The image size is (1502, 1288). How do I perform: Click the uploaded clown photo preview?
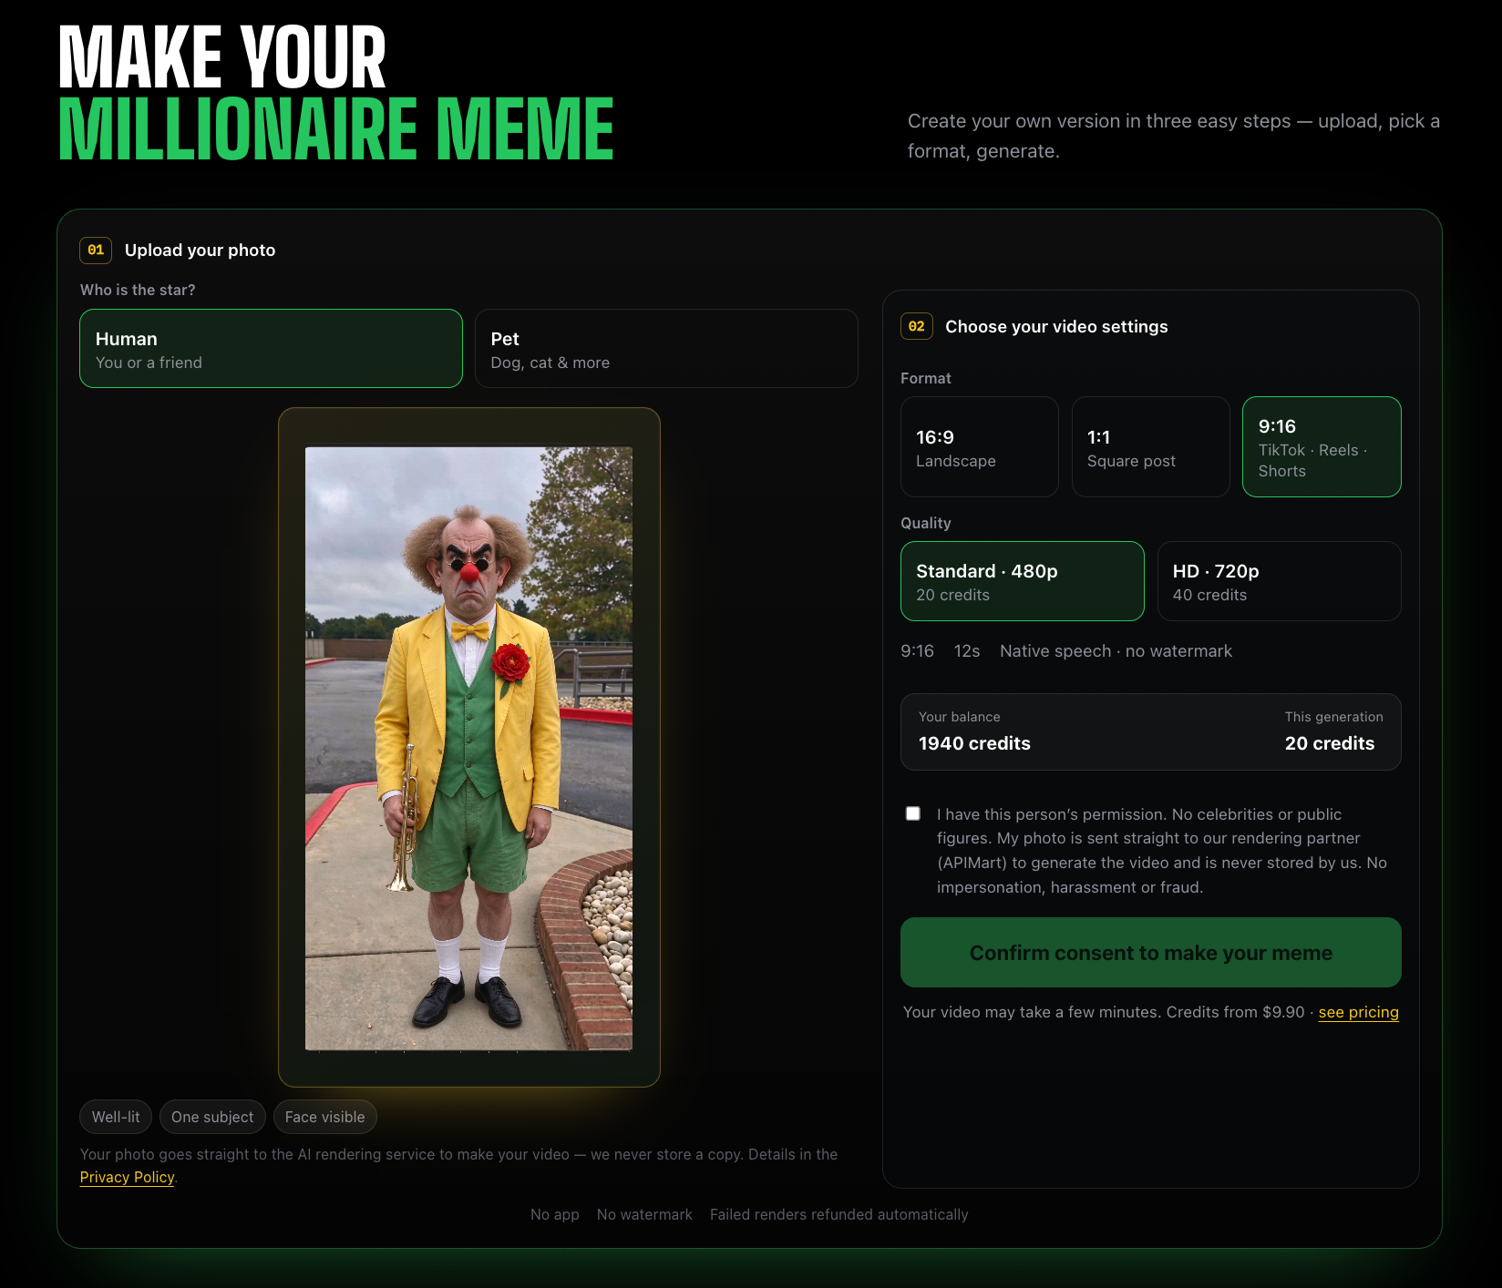click(x=468, y=748)
